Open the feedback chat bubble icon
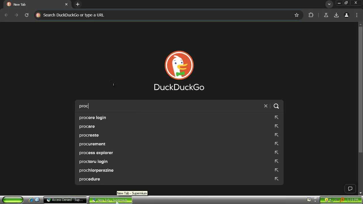 (350, 189)
